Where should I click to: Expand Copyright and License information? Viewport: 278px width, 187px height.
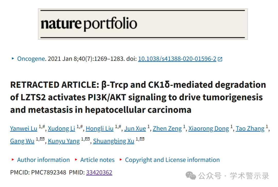(x=172, y=160)
